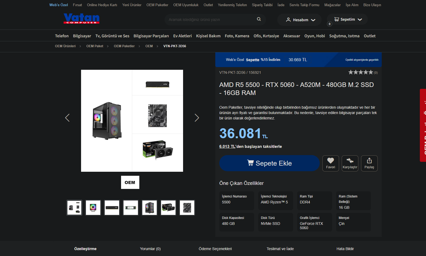This screenshot has height=256, width=426.
Task: Open the OEM Uyumluluk link
Action: (x=186, y=5)
